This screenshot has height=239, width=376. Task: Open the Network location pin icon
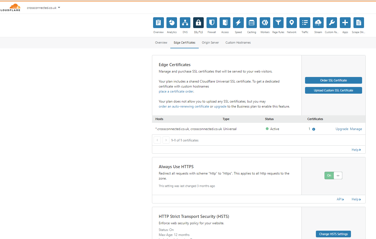(x=292, y=23)
